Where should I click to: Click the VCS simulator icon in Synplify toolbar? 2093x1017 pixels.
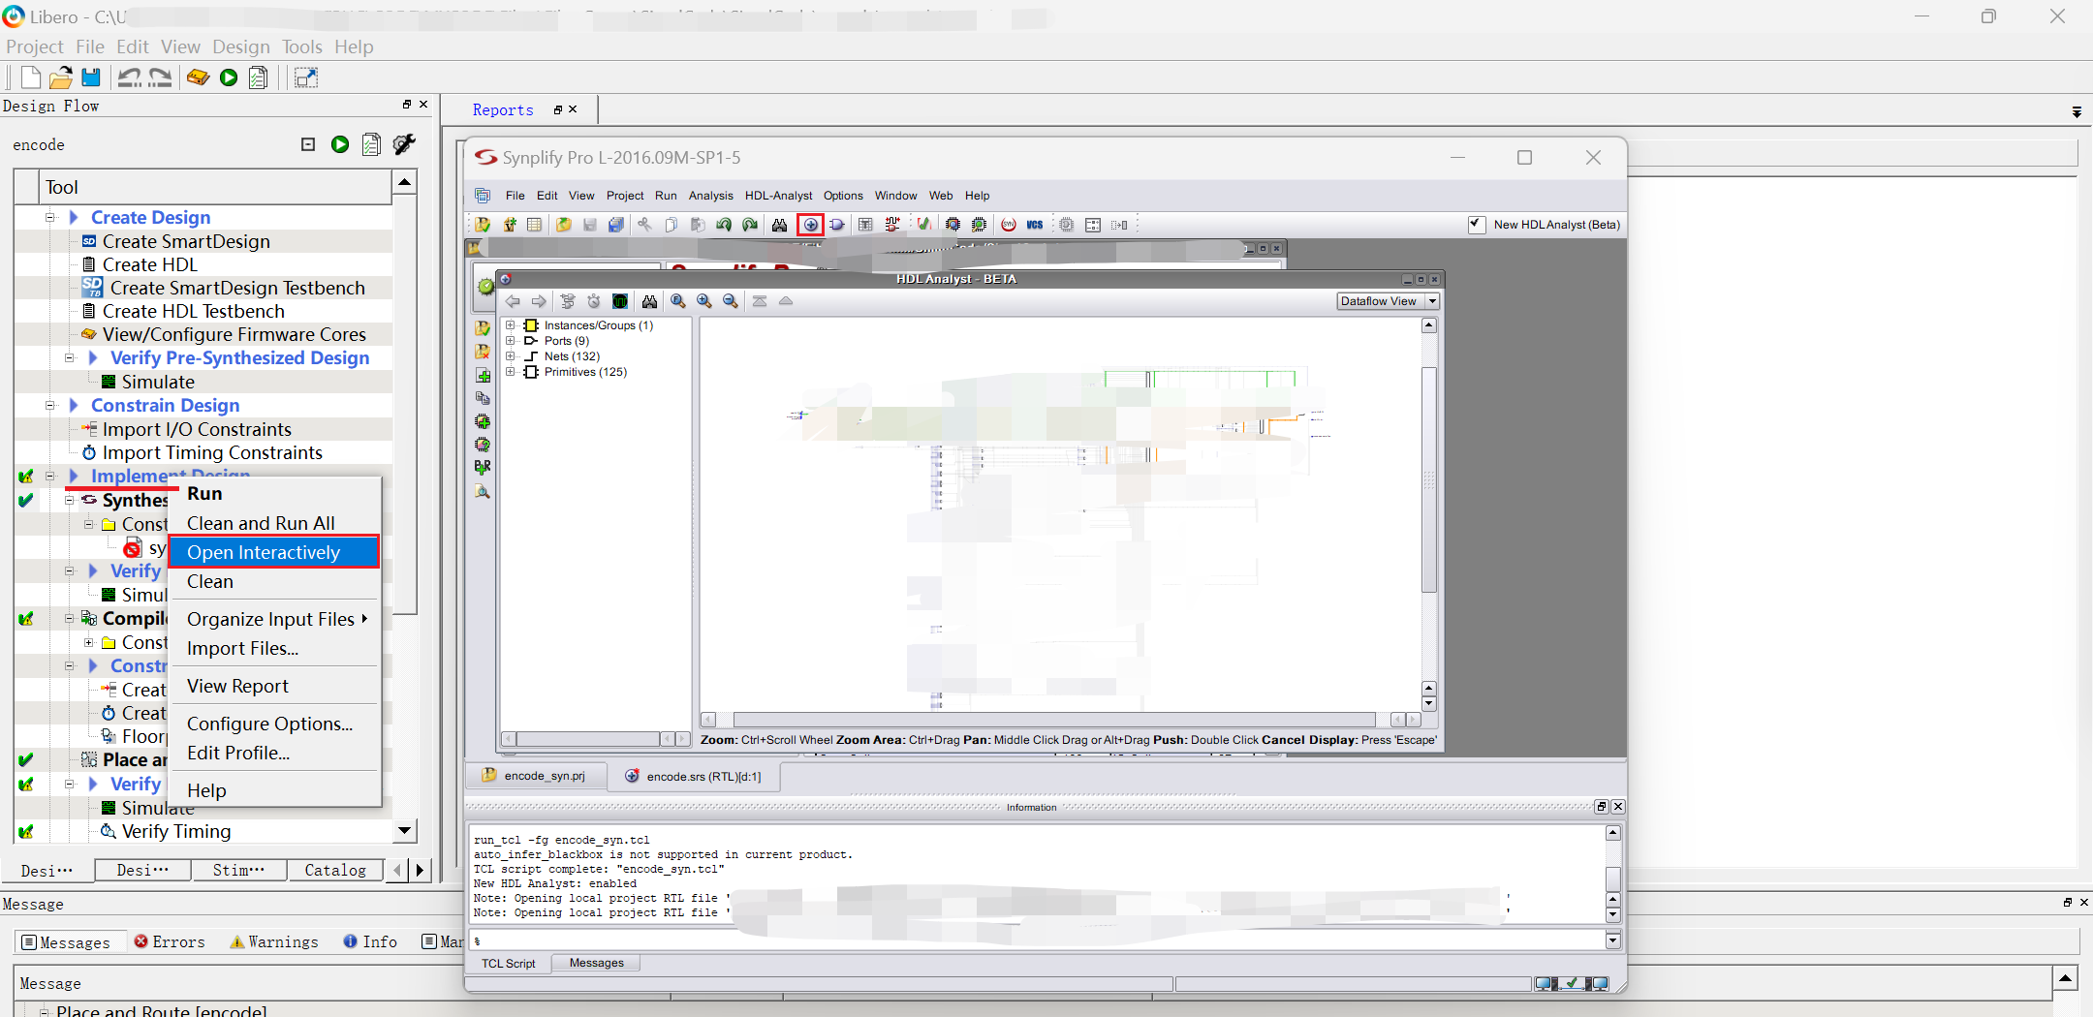[x=1035, y=225]
